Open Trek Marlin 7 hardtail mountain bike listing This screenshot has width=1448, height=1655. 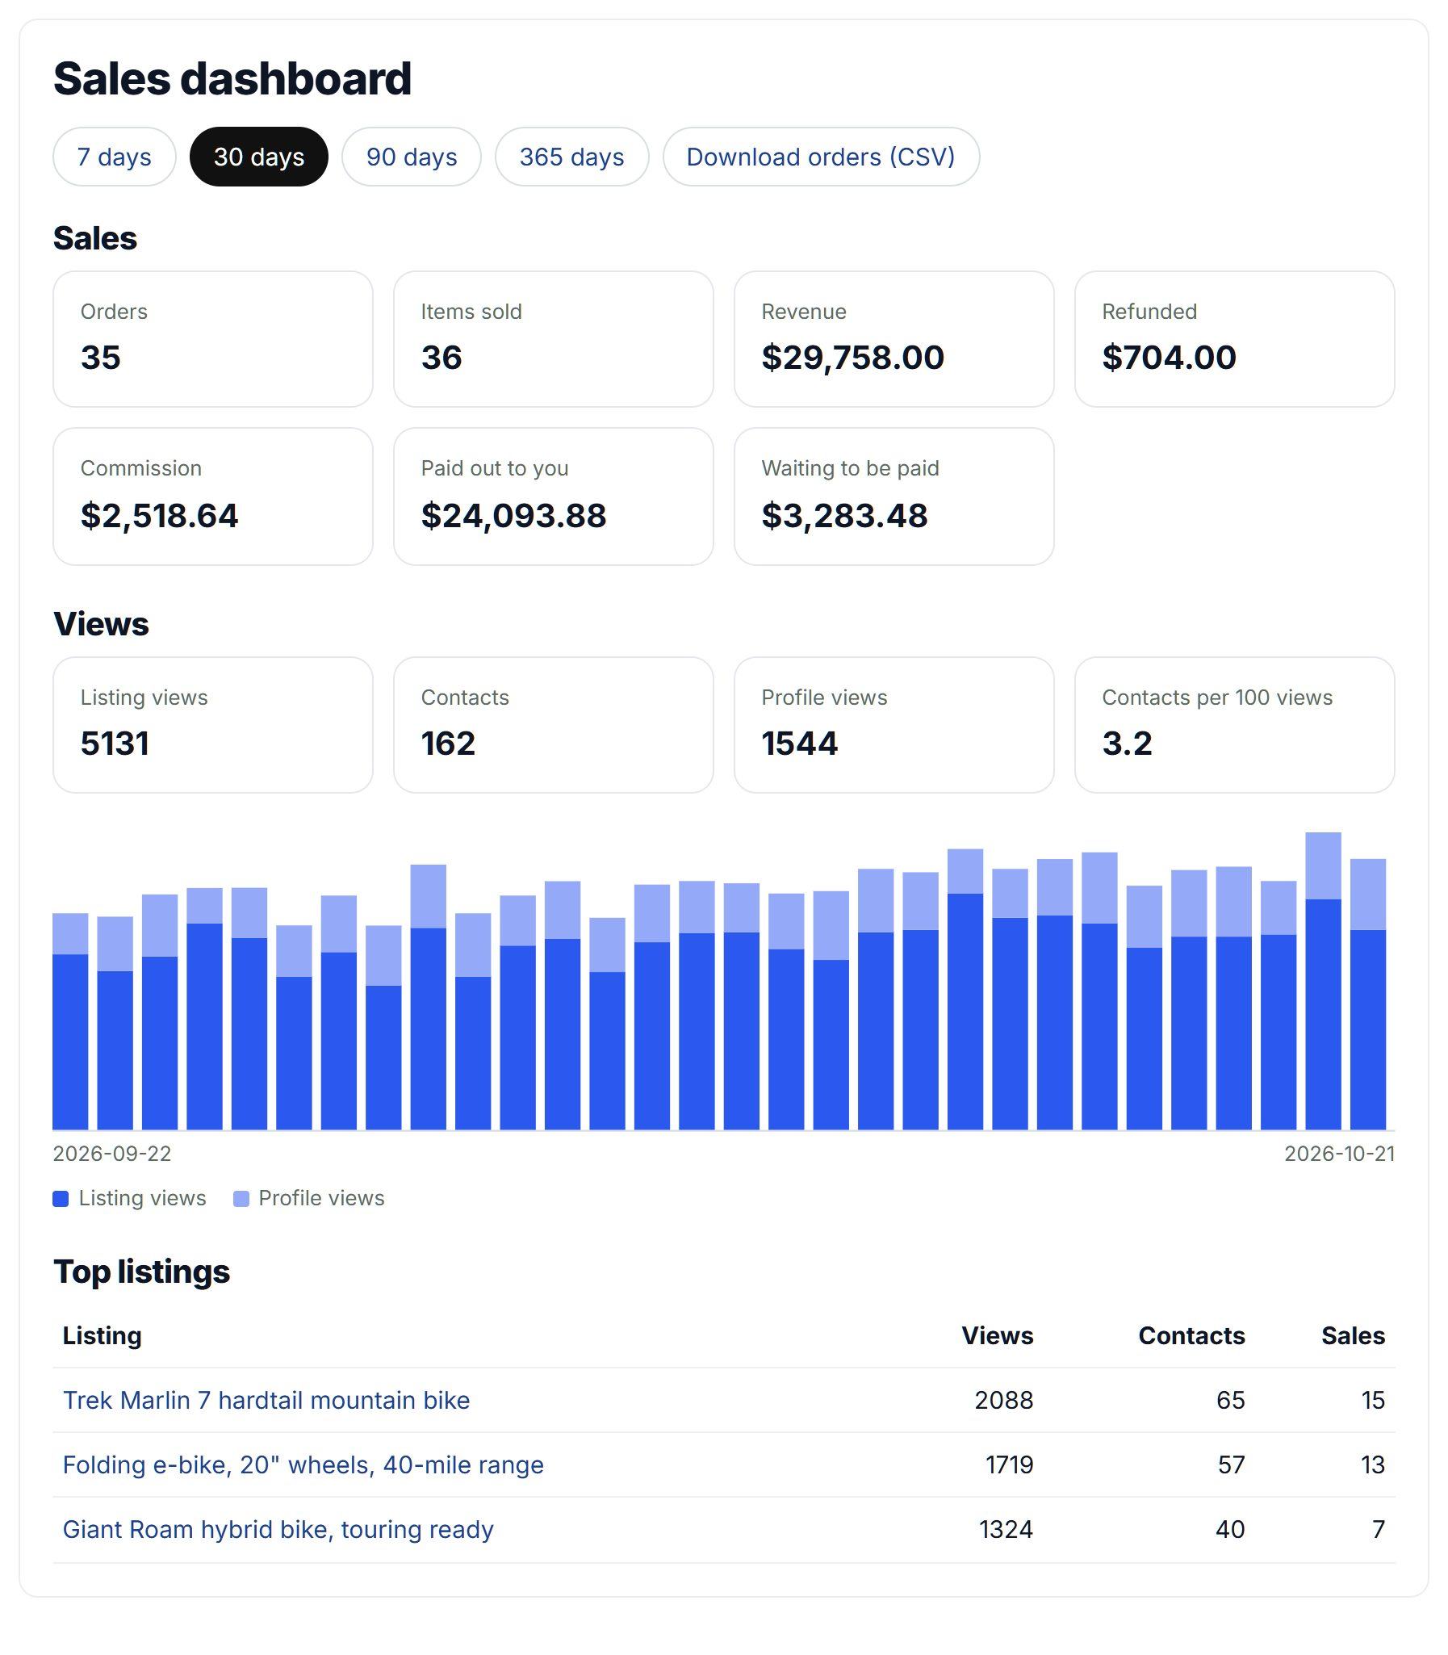tap(266, 1400)
